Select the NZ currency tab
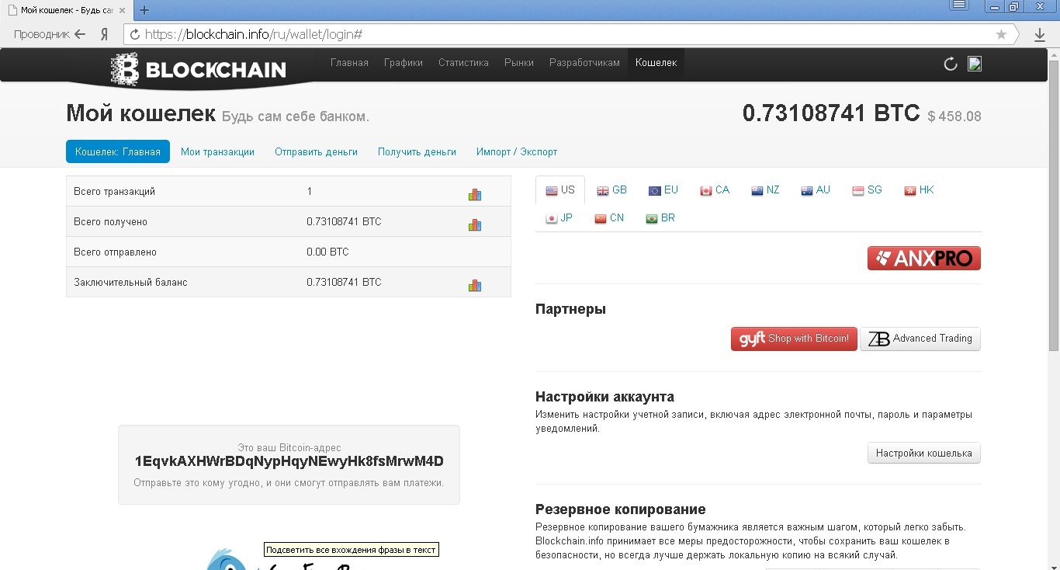The width and height of the screenshot is (1060, 570). 765,190
